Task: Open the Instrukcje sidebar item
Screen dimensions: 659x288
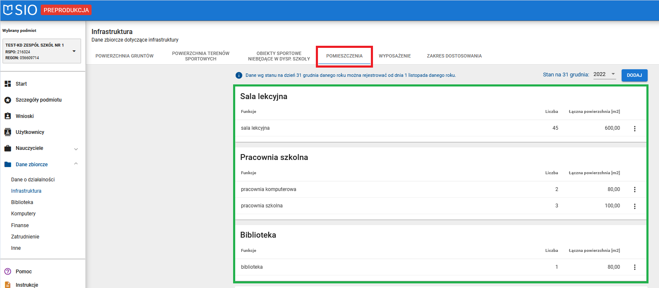Action: coord(27,285)
